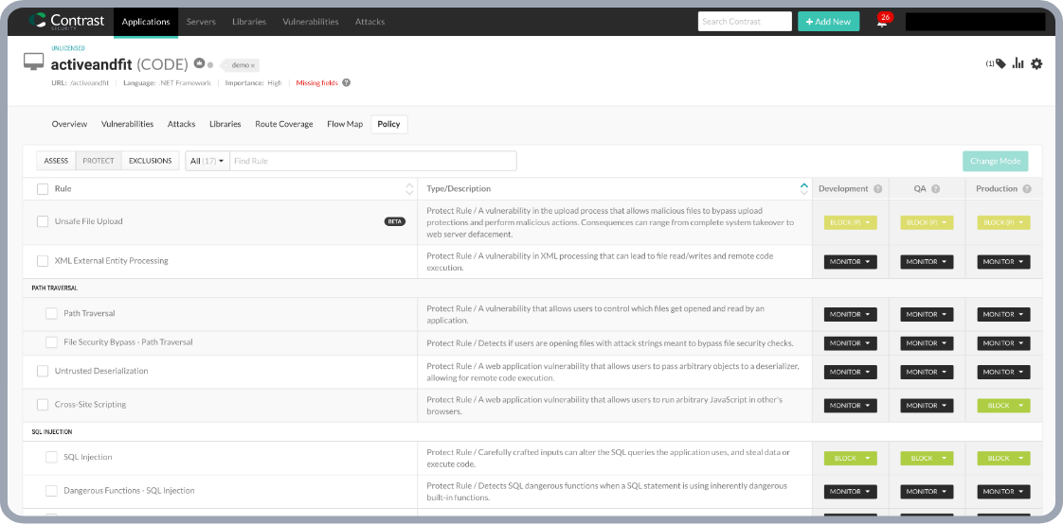Screen dimensions: 1063x524
Task: Open Vulnerabilities in the top navigation bar
Action: click(x=310, y=21)
